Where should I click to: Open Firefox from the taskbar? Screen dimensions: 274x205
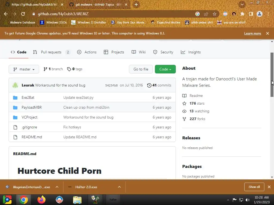[41, 200]
